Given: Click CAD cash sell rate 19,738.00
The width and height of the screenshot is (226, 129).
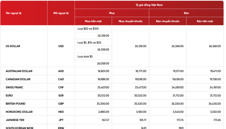Looking at the screenshot, I should click(215, 79).
